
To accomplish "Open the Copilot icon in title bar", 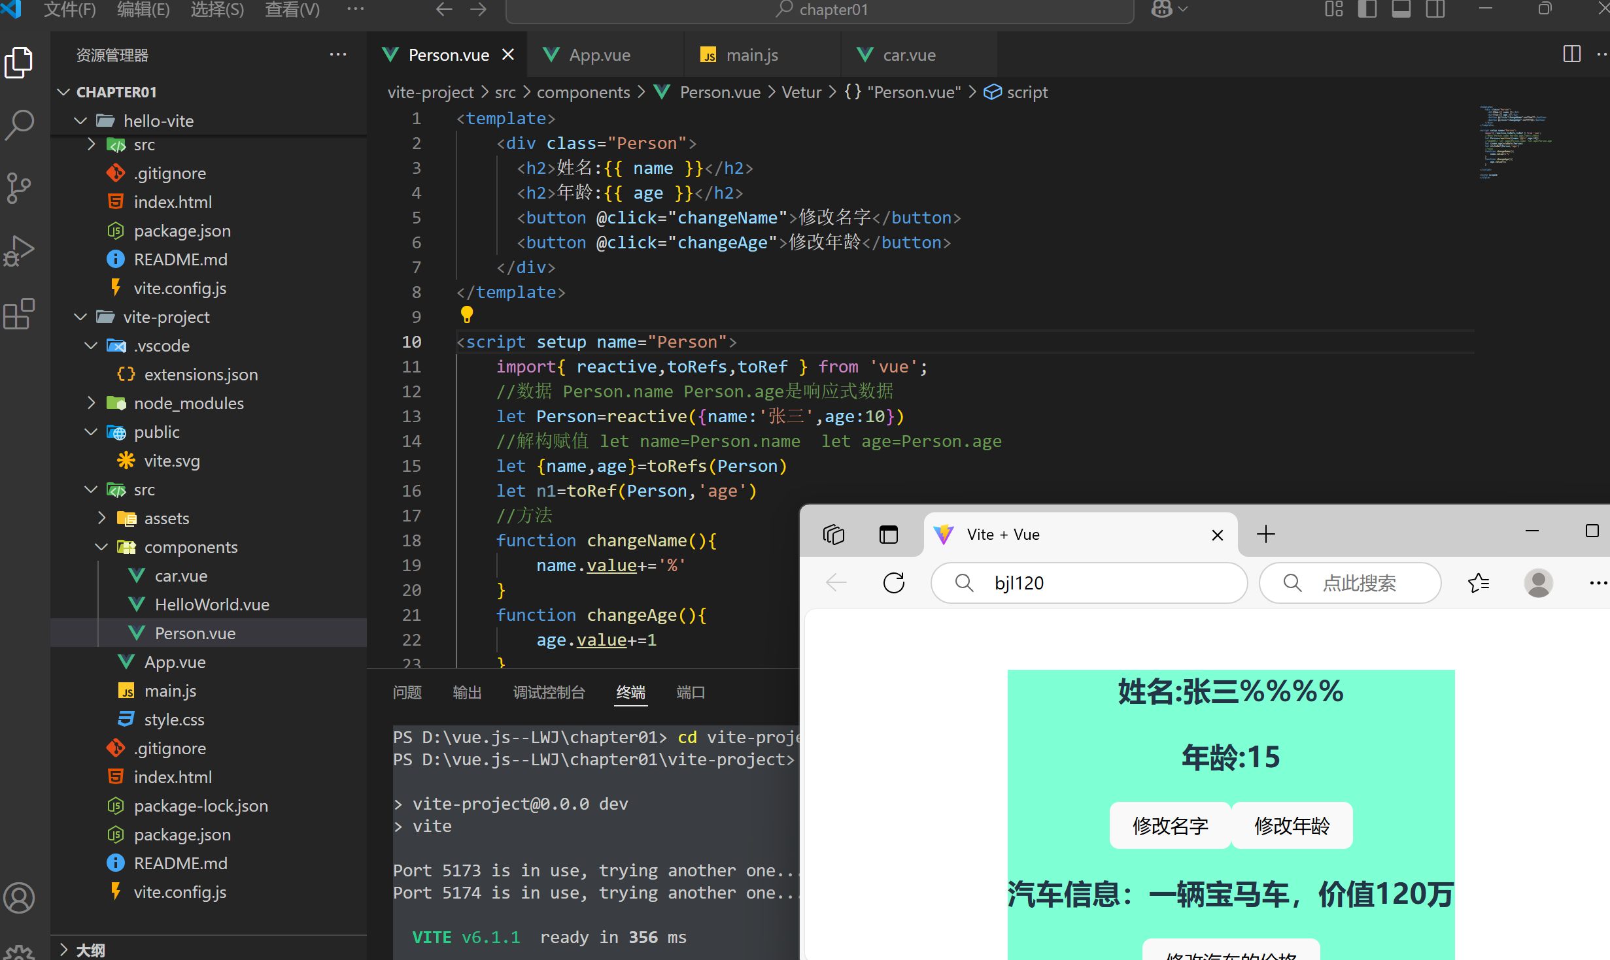I will [1161, 9].
